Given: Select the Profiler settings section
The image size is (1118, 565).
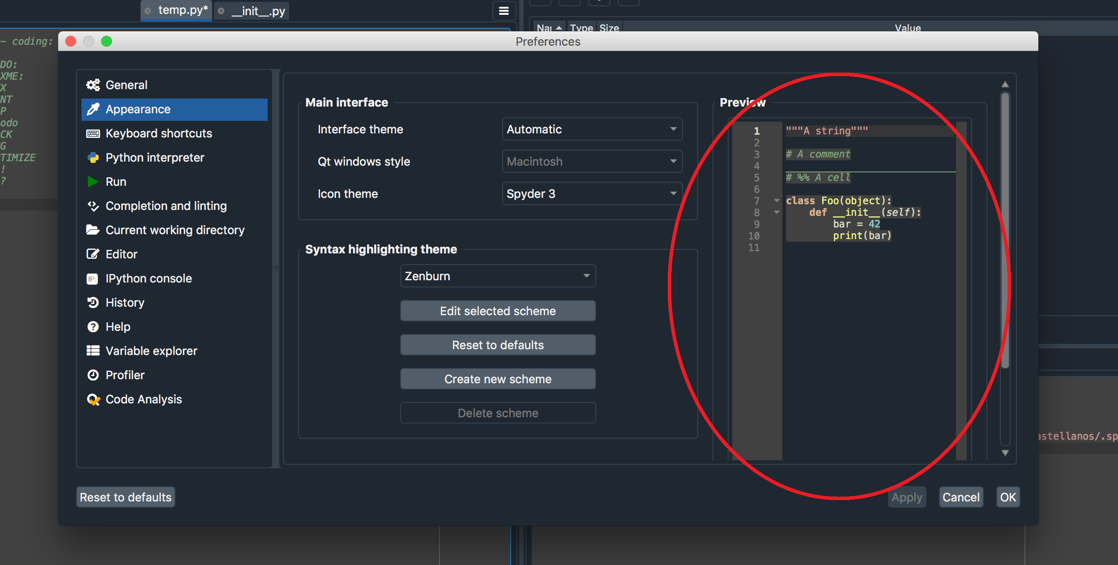Looking at the screenshot, I should tap(125, 375).
